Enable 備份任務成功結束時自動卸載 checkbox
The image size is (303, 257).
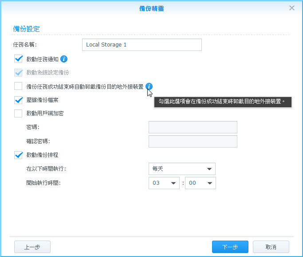coord(18,86)
